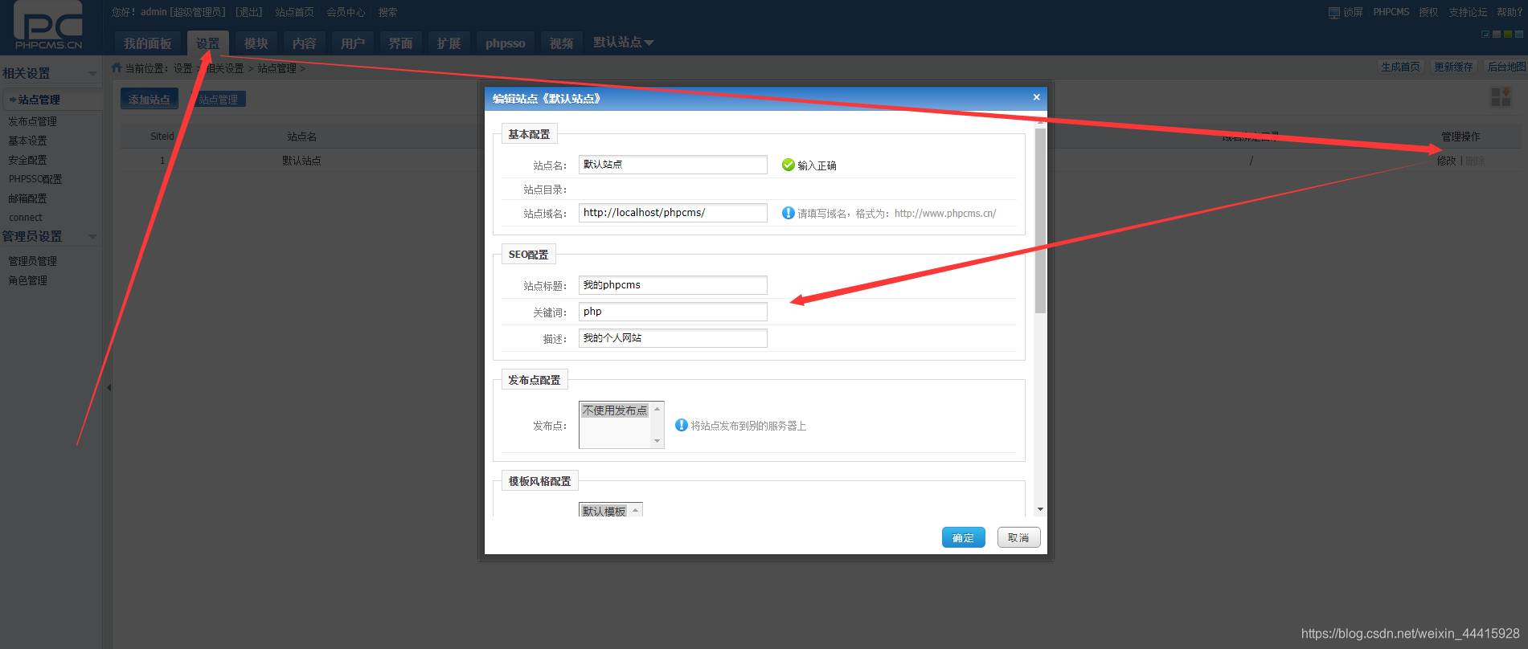Open the 会员中心 header link
This screenshot has height=649, width=1528.
(346, 12)
